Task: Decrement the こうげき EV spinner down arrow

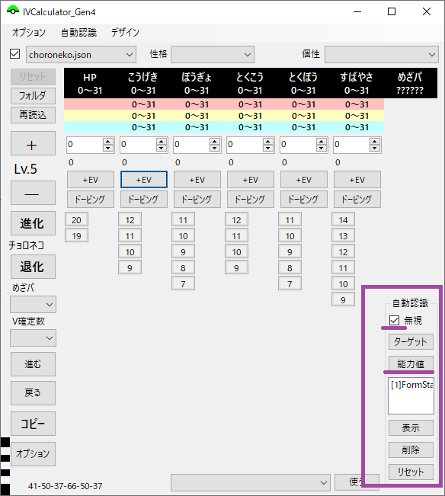Action: (x=162, y=149)
